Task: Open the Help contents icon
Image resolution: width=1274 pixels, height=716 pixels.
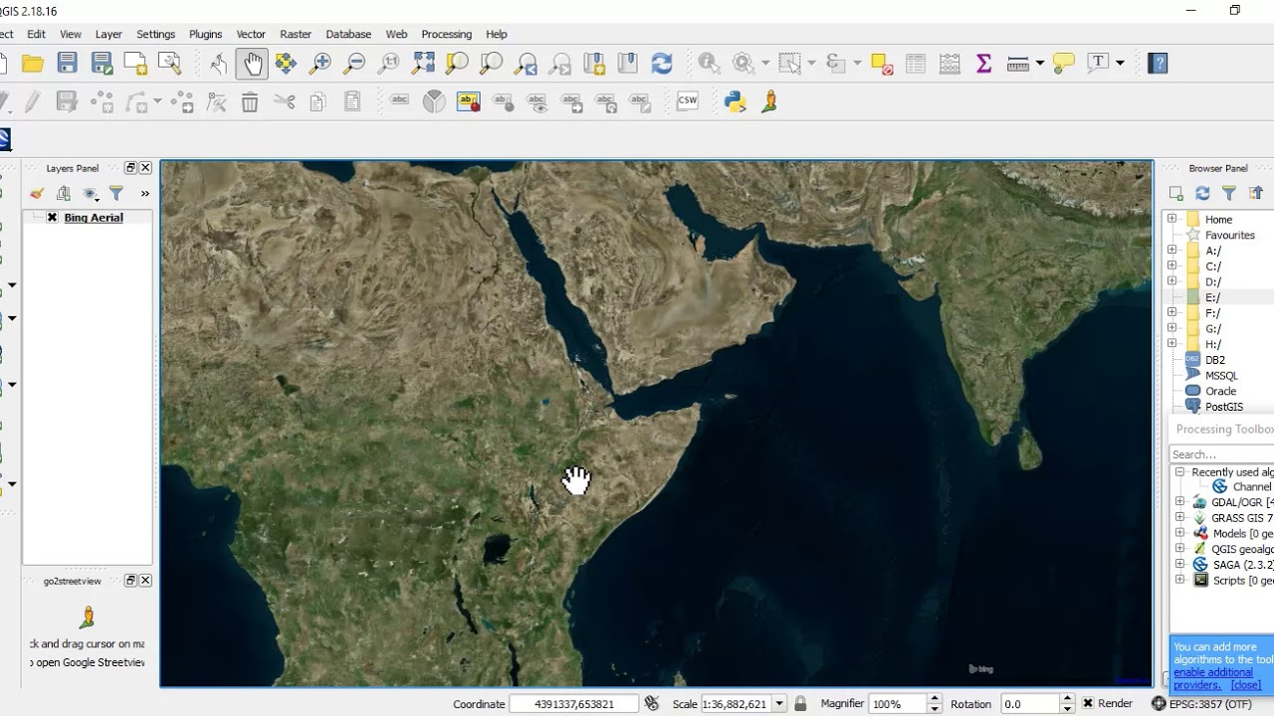Action: (1158, 64)
